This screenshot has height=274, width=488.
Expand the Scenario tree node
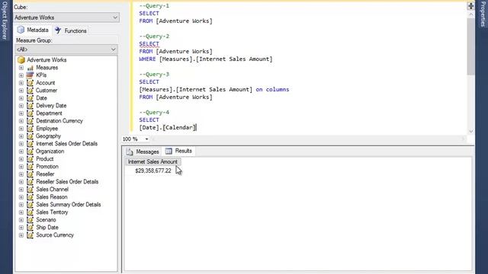pos(21,220)
